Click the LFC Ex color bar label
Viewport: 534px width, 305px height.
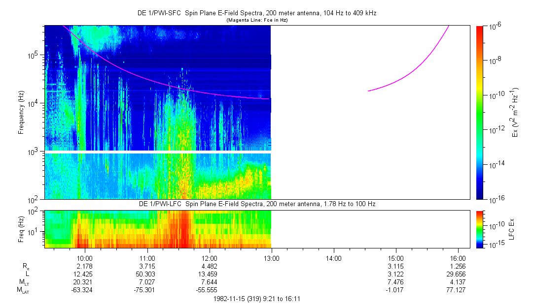(x=513, y=229)
